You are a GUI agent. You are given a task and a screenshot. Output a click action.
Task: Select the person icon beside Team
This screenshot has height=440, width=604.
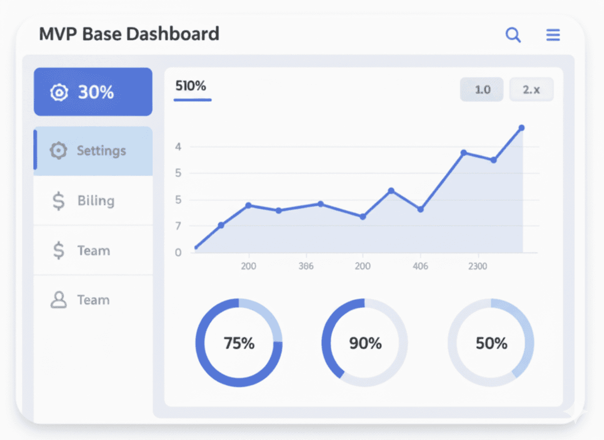[x=58, y=299]
